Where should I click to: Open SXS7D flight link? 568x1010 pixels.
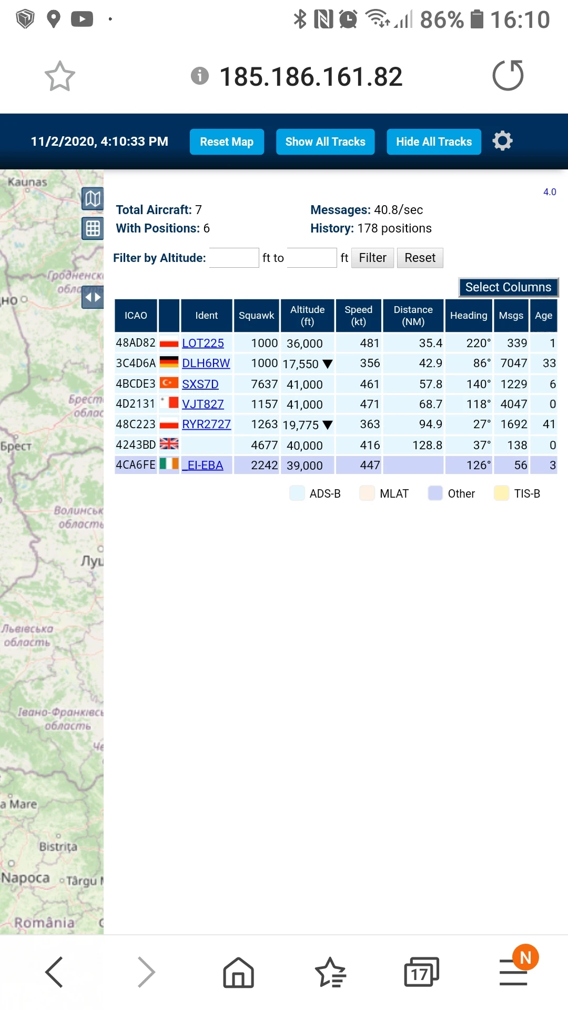(x=200, y=384)
